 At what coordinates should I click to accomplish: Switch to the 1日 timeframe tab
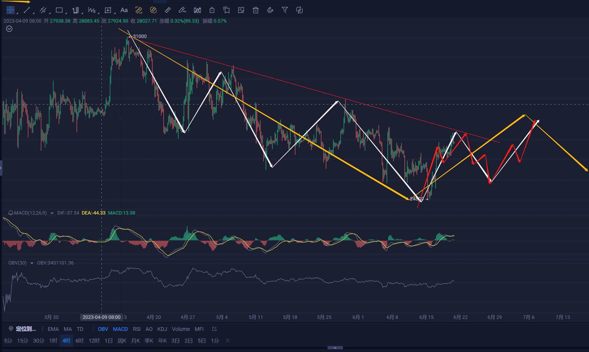(x=108, y=341)
